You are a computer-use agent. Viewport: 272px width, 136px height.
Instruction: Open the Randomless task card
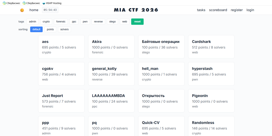[211, 126]
